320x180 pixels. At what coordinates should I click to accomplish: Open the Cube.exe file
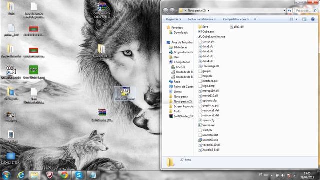206,32
